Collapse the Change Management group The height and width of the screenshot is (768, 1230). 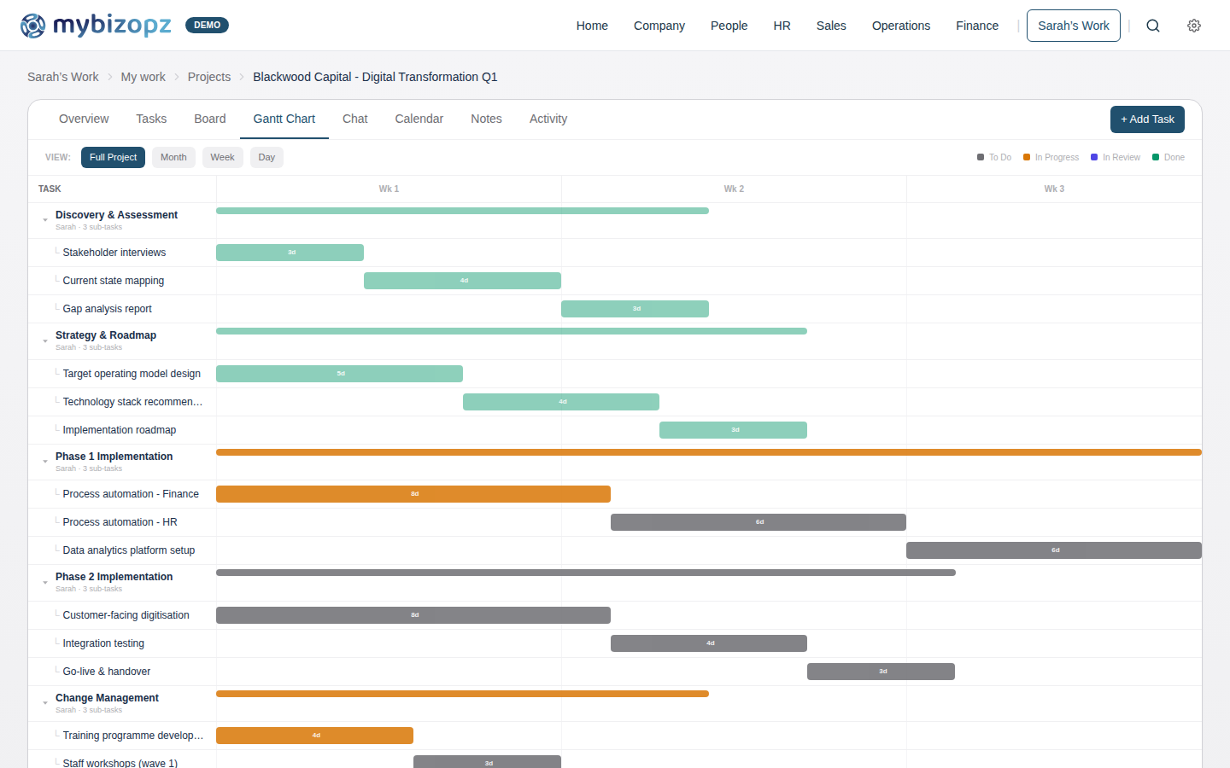click(x=44, y=702)
